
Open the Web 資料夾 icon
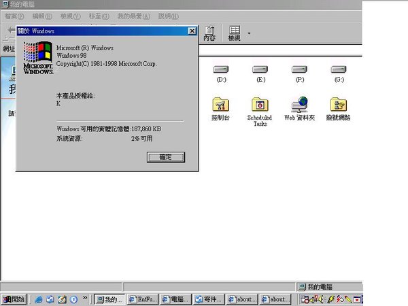point(299,109)
